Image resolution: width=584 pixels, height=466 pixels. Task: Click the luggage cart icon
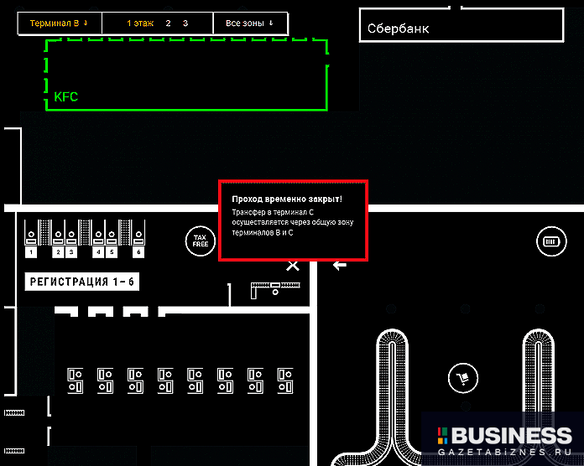click(461, 377)
